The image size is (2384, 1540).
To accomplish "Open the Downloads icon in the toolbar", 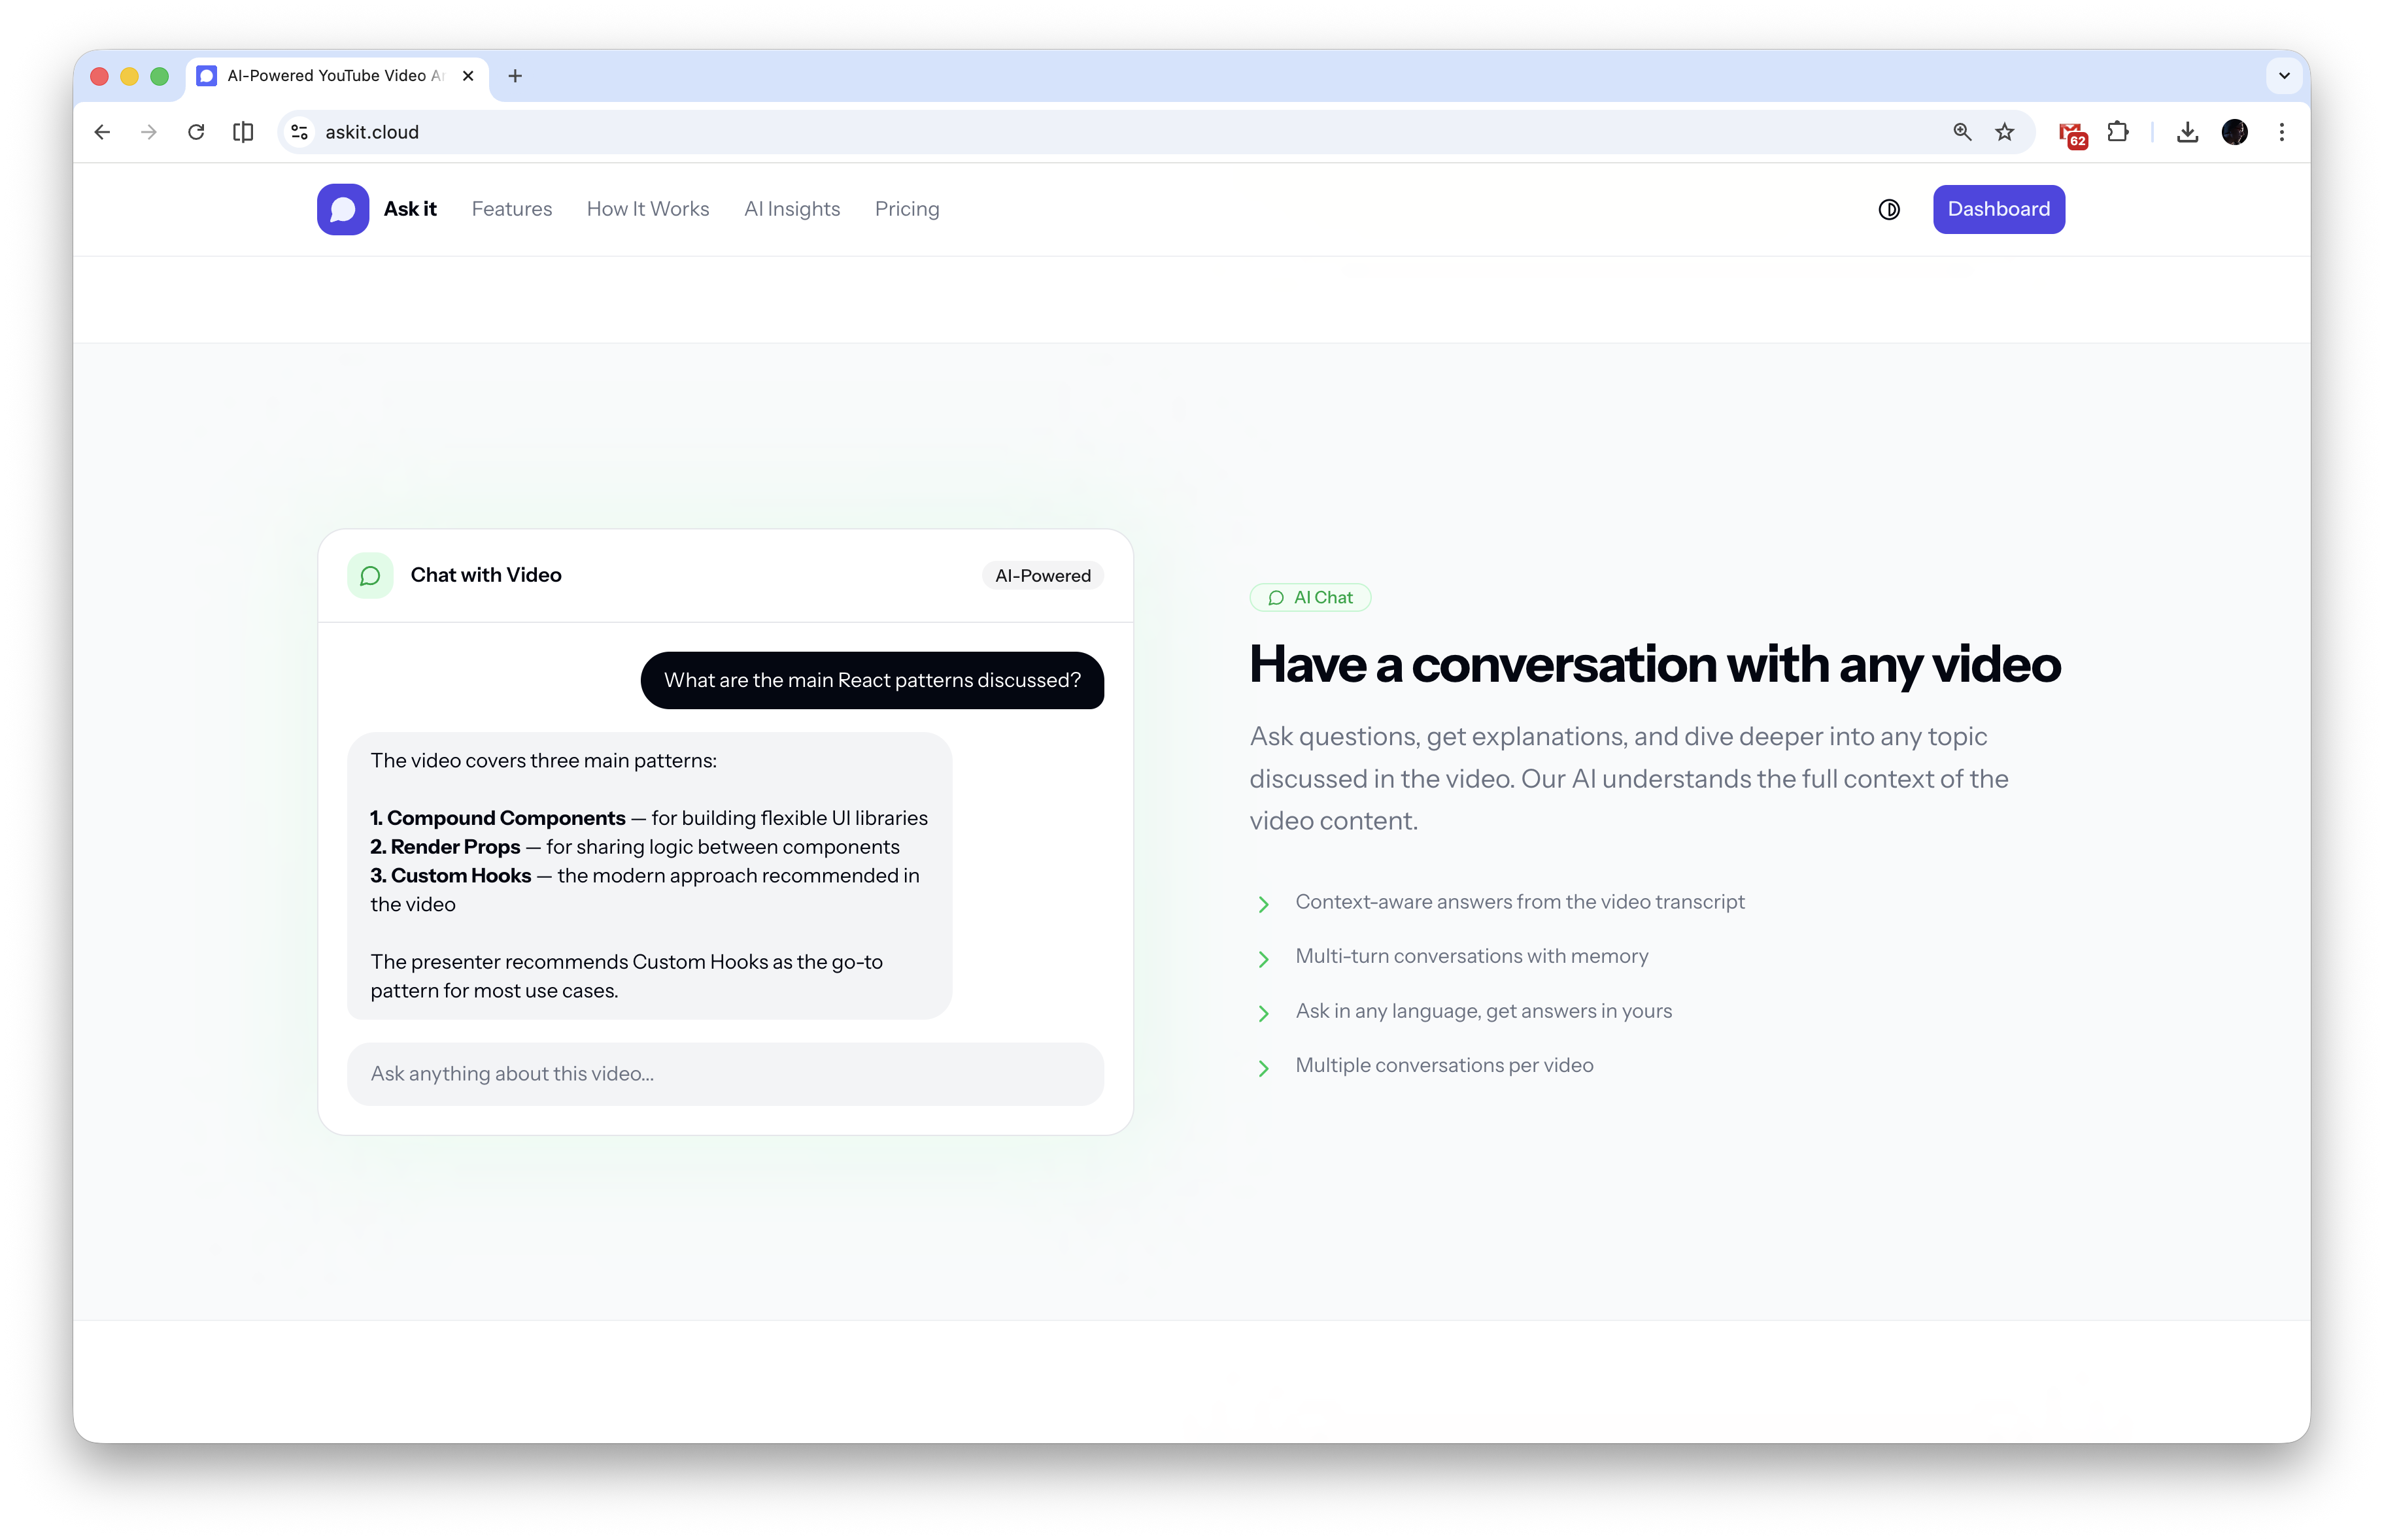I will tap(2187, 131).
